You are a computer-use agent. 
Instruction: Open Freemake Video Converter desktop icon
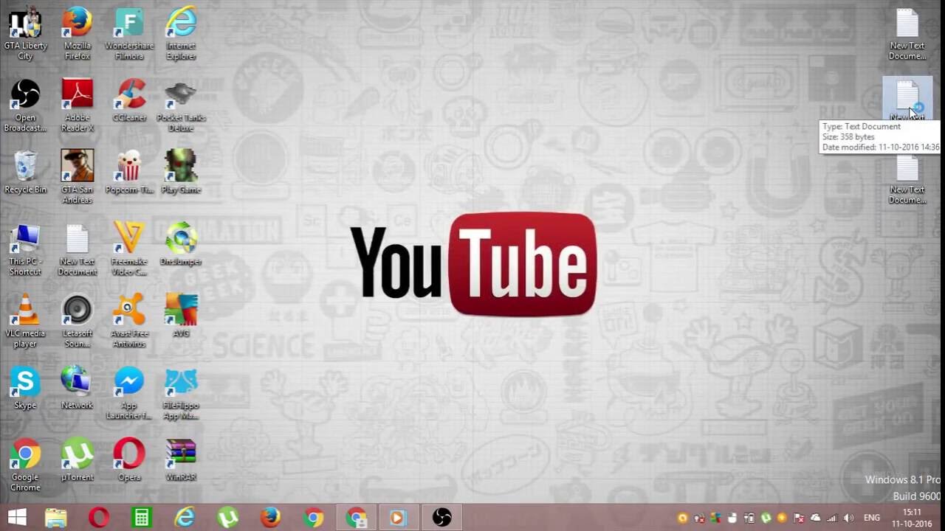[129, 249]
